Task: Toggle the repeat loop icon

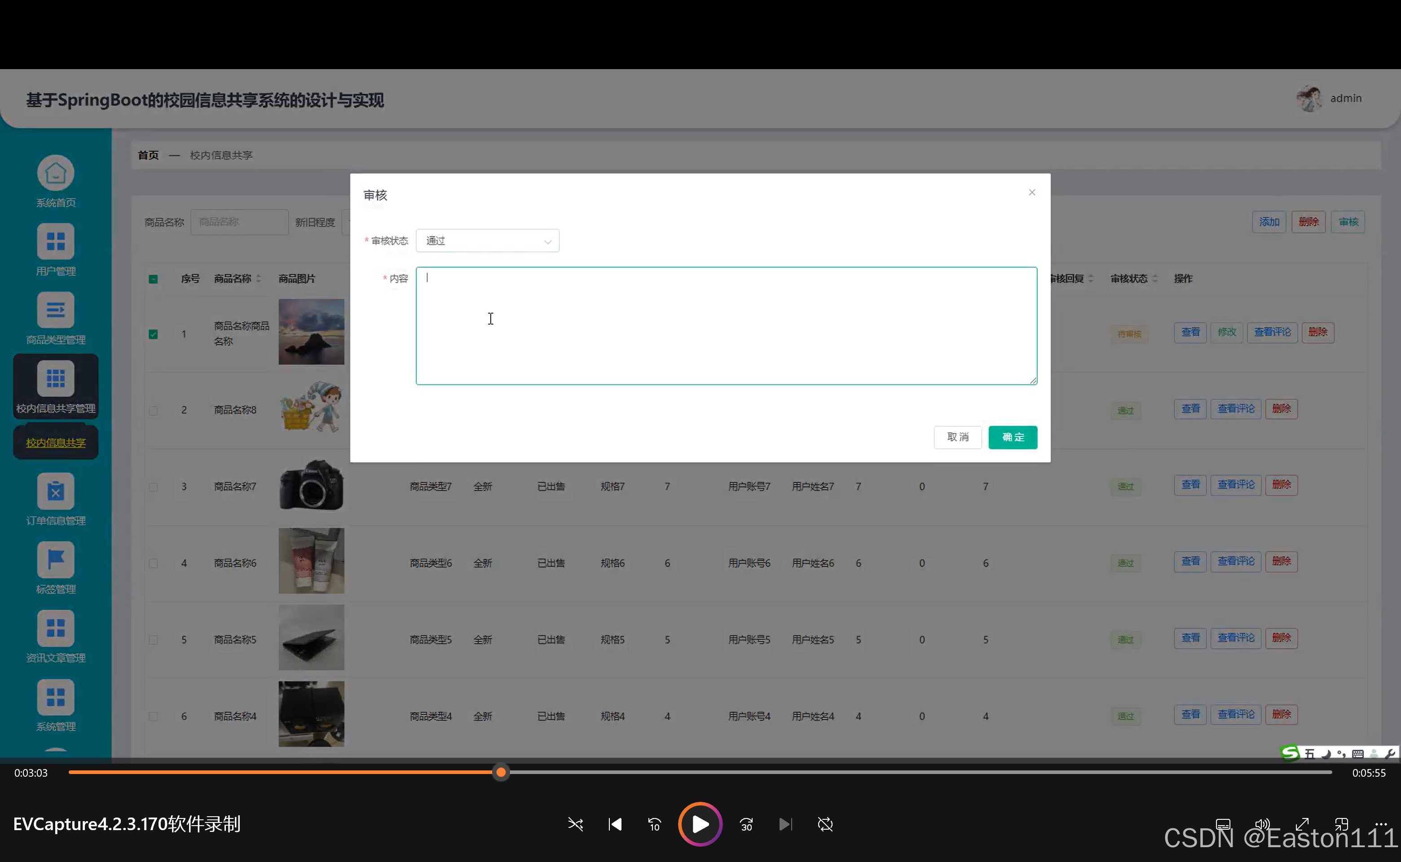Action: point(825,824)
